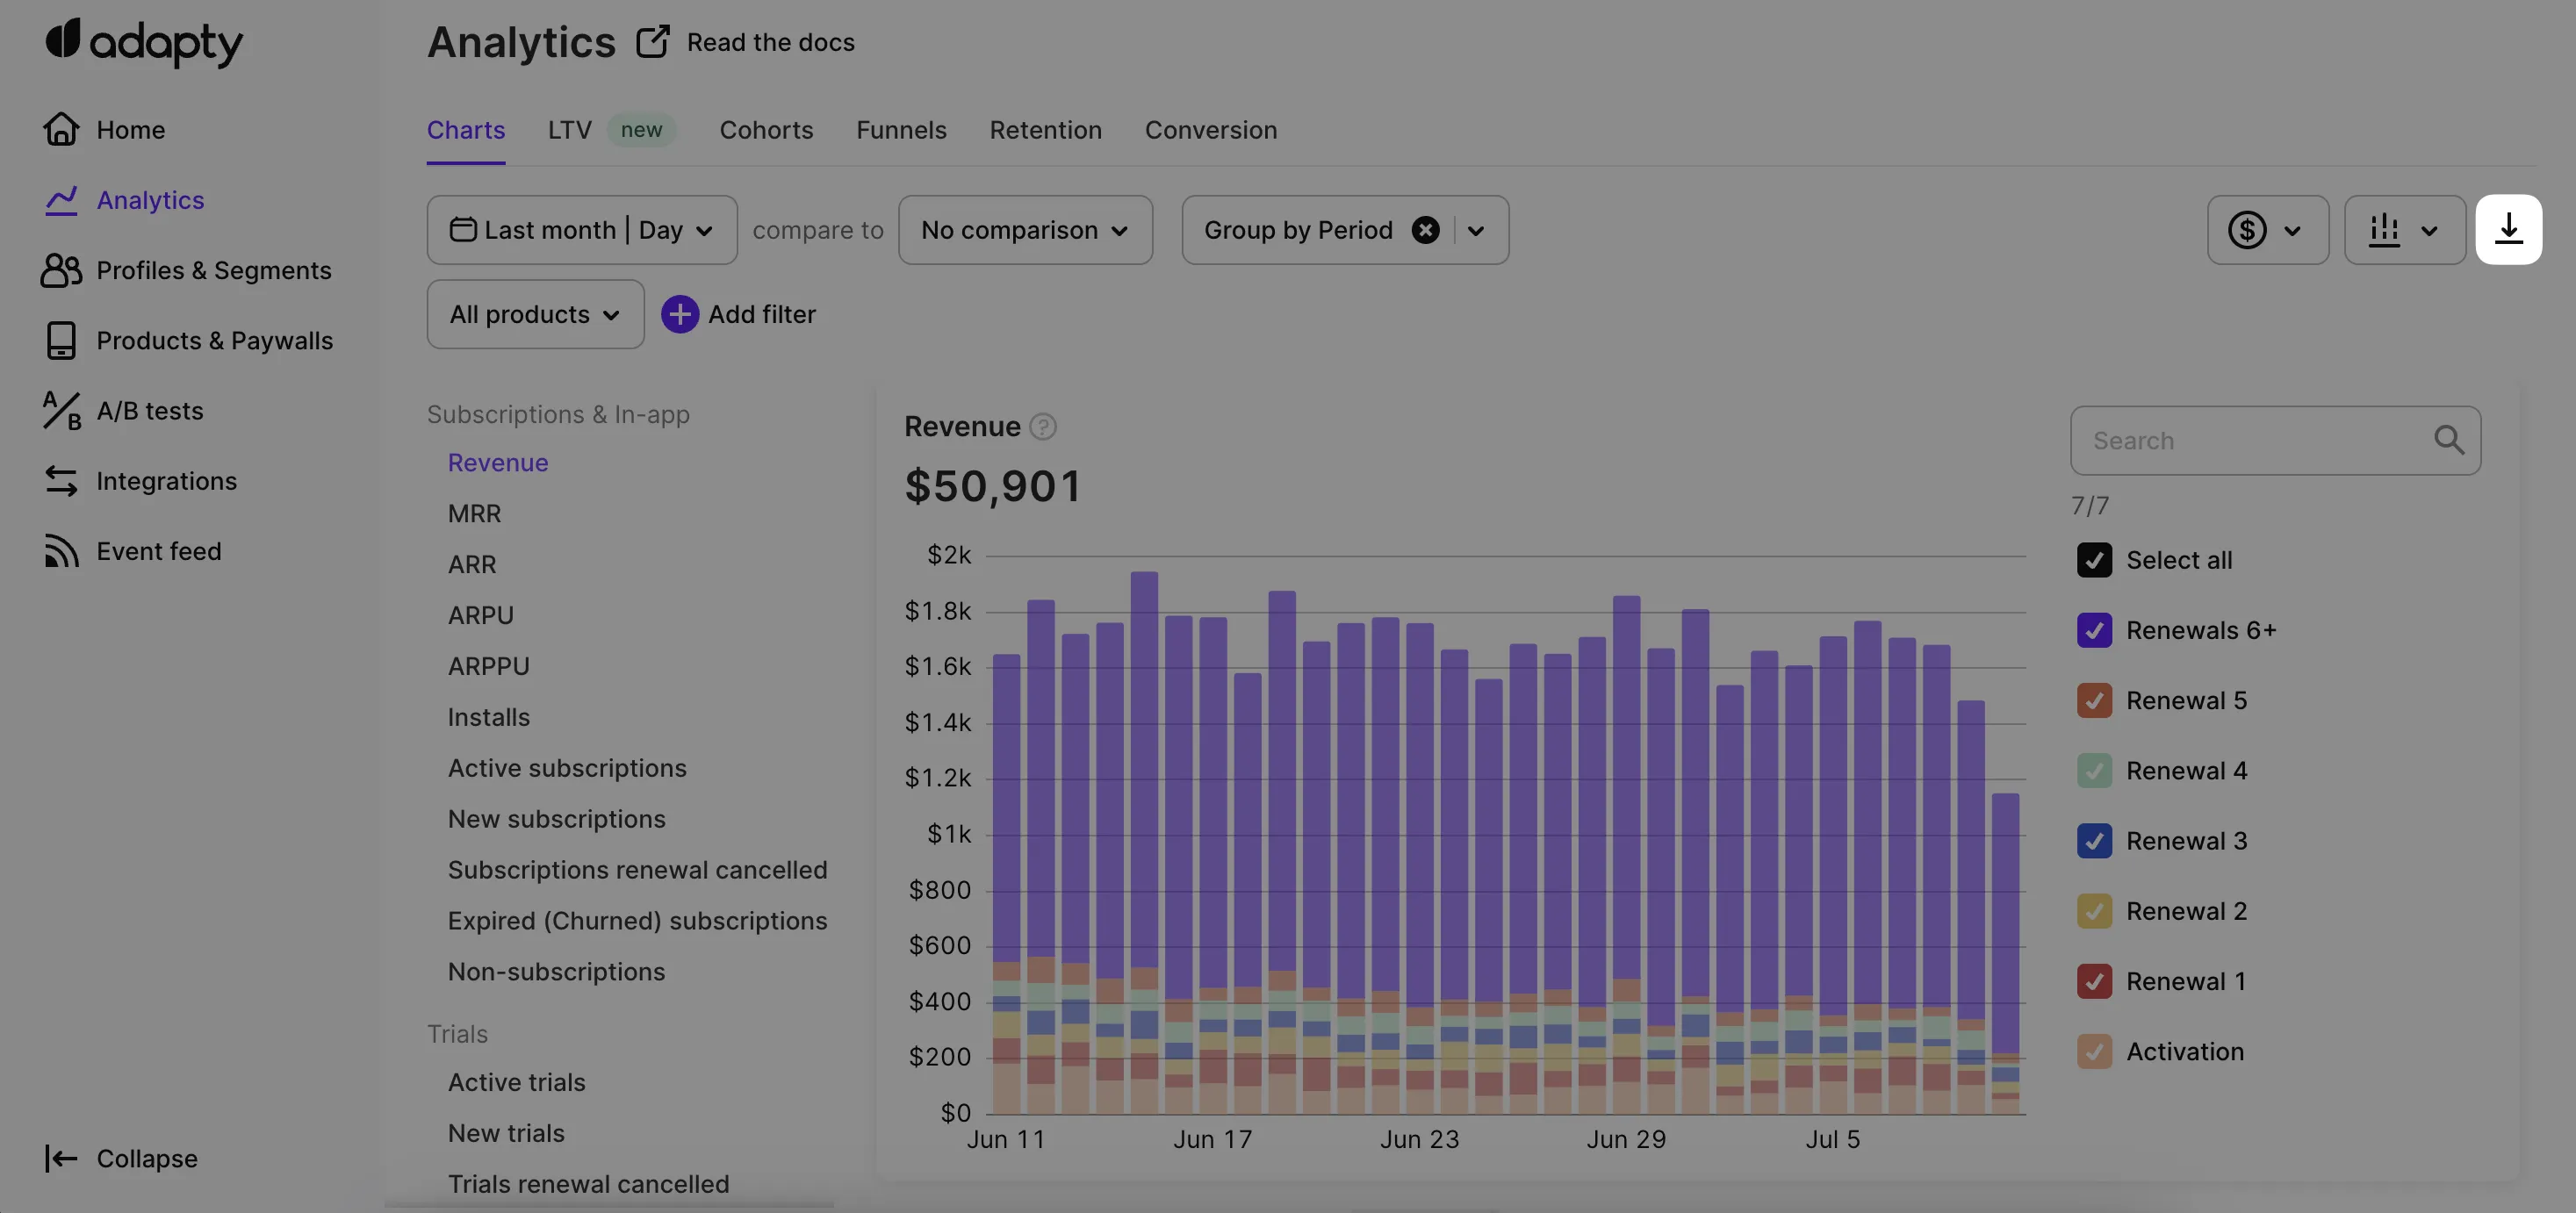Toggle the Activation series checkbox

tap(2094, 1051)
